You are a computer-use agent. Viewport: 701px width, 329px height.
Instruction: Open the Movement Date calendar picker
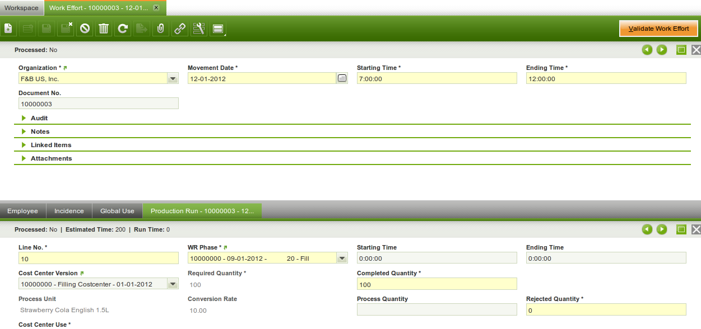[342, 79]
